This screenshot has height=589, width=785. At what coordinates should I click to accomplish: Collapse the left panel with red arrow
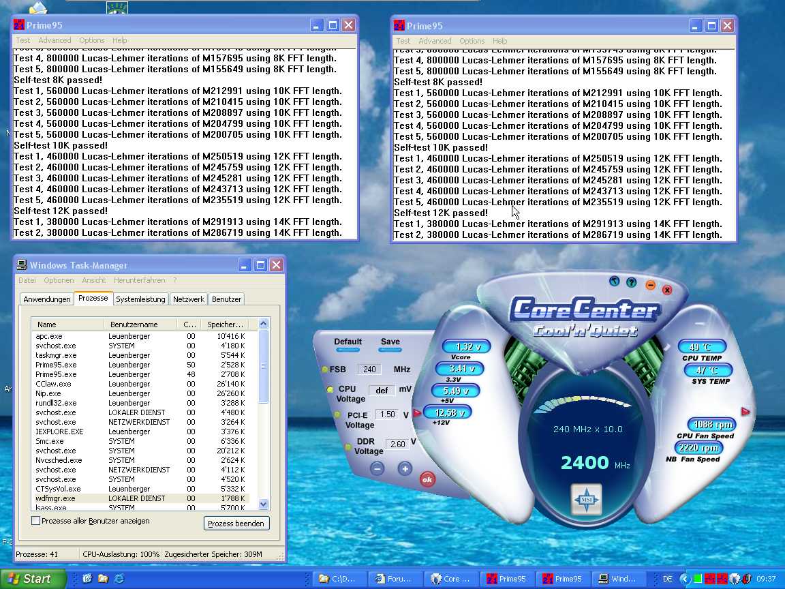pyautogui.click(x=417, y=413)
